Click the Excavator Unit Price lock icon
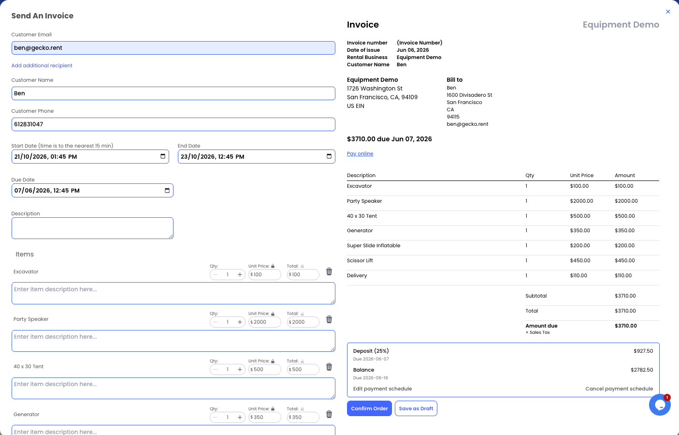This screenshot has width=679, height=435. point(273,266)
